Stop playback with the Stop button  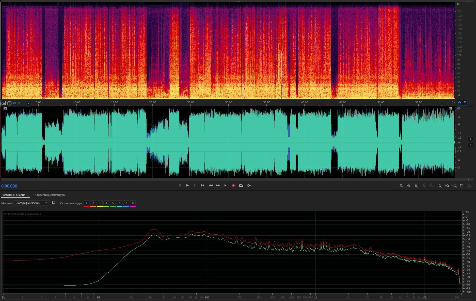[180, 185]
